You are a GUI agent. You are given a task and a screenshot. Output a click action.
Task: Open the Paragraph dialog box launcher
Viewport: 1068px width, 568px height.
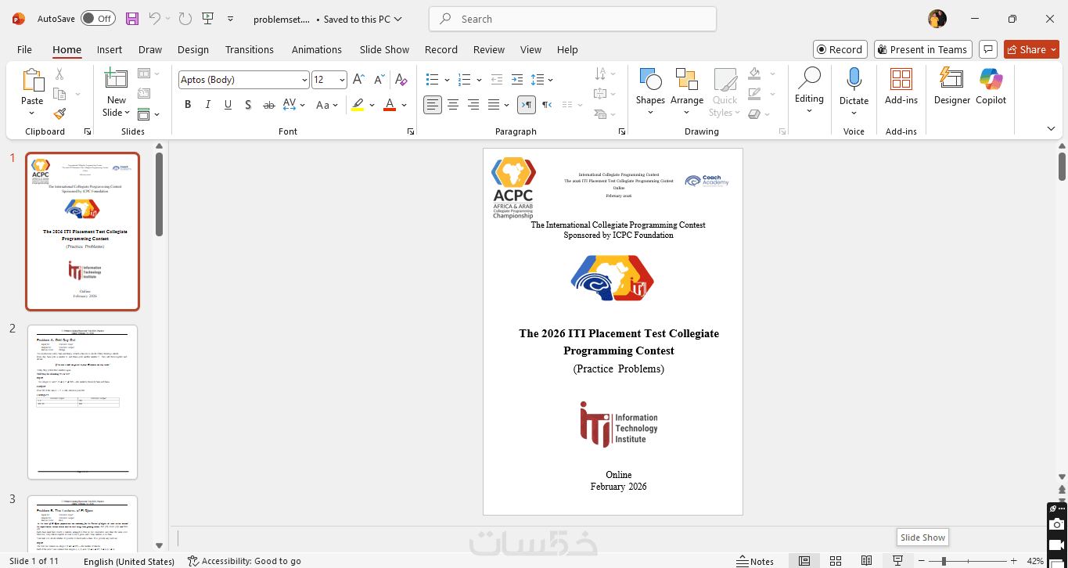(622, 132)
